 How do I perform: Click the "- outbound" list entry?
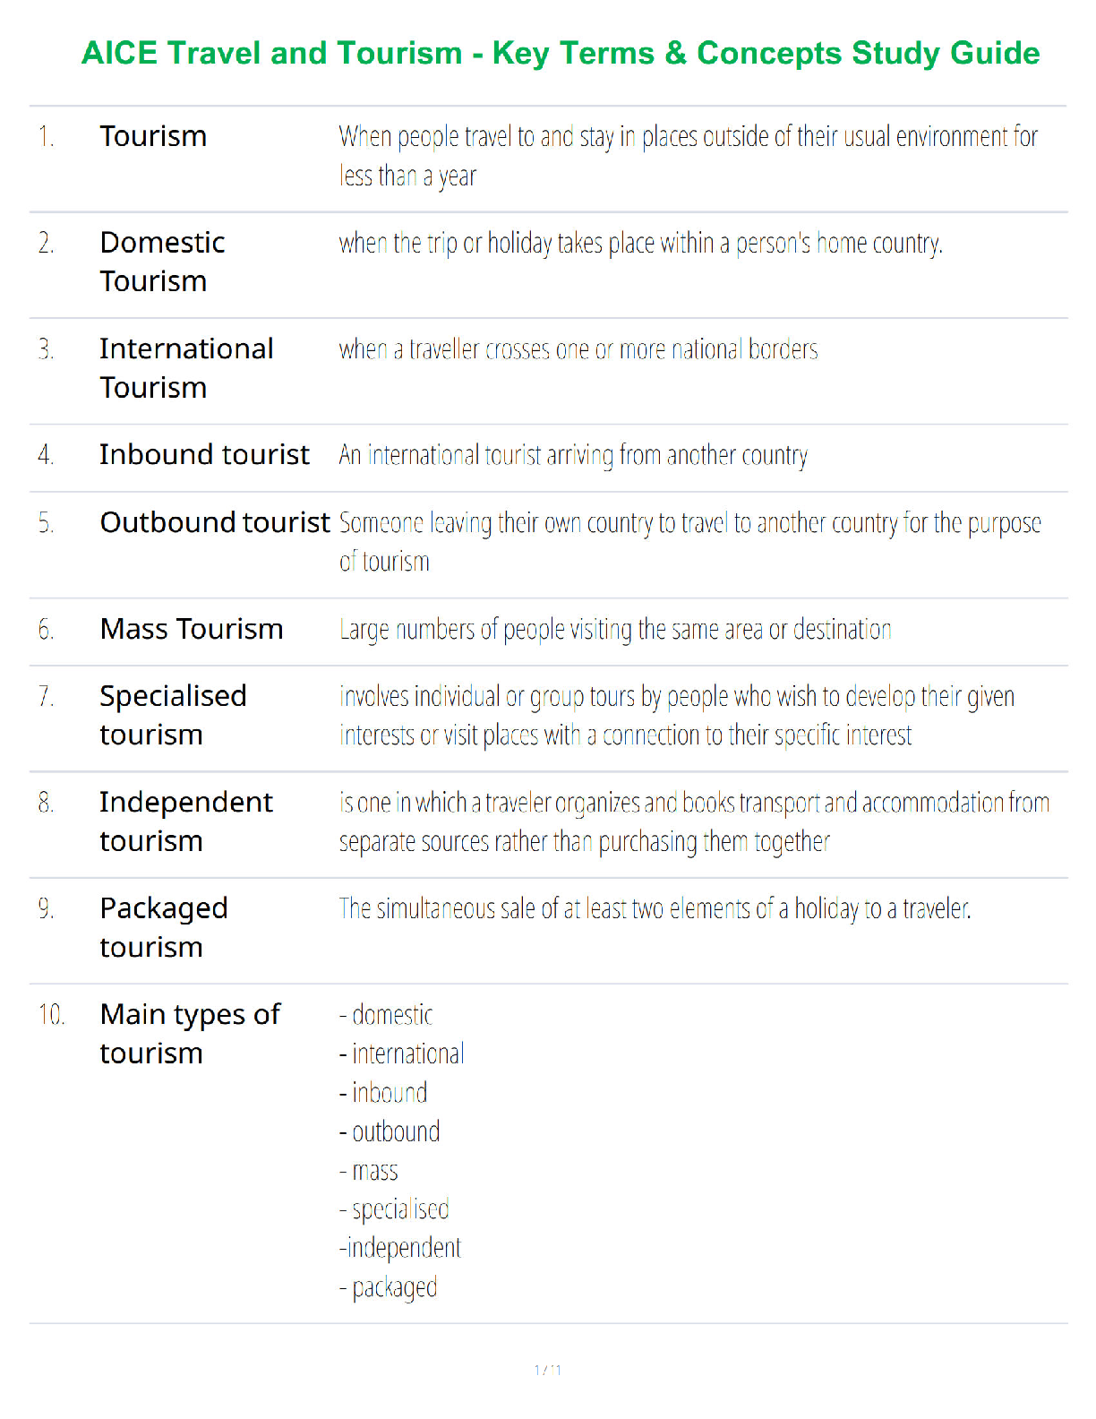point(390,1131)
